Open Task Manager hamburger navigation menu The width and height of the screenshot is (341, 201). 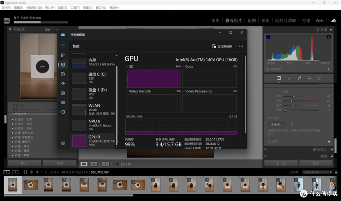coord(63,46)
